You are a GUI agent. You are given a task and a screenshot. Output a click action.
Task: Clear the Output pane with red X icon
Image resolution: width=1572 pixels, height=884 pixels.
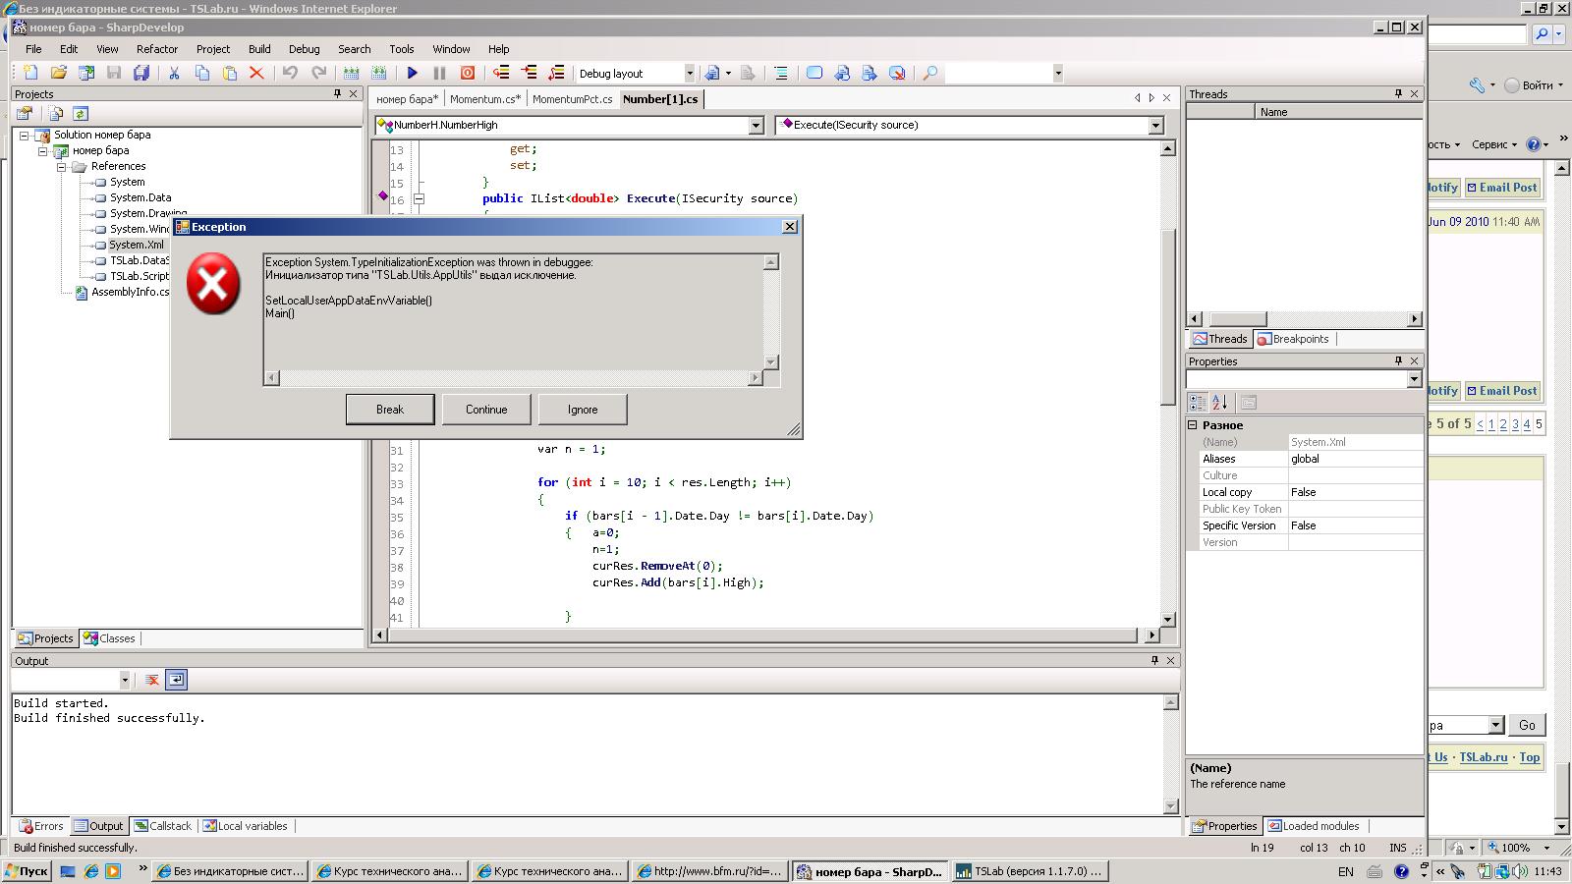pos(152,680)
